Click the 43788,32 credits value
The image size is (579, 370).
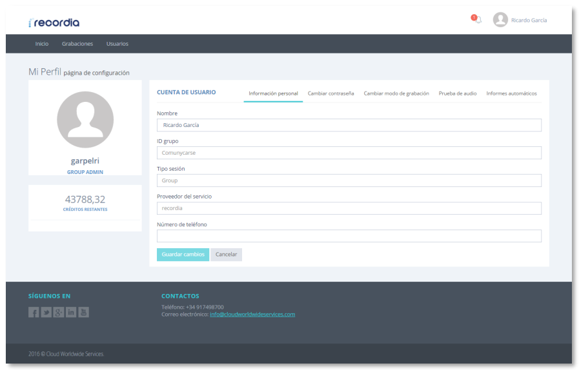(x=85, y=200)
